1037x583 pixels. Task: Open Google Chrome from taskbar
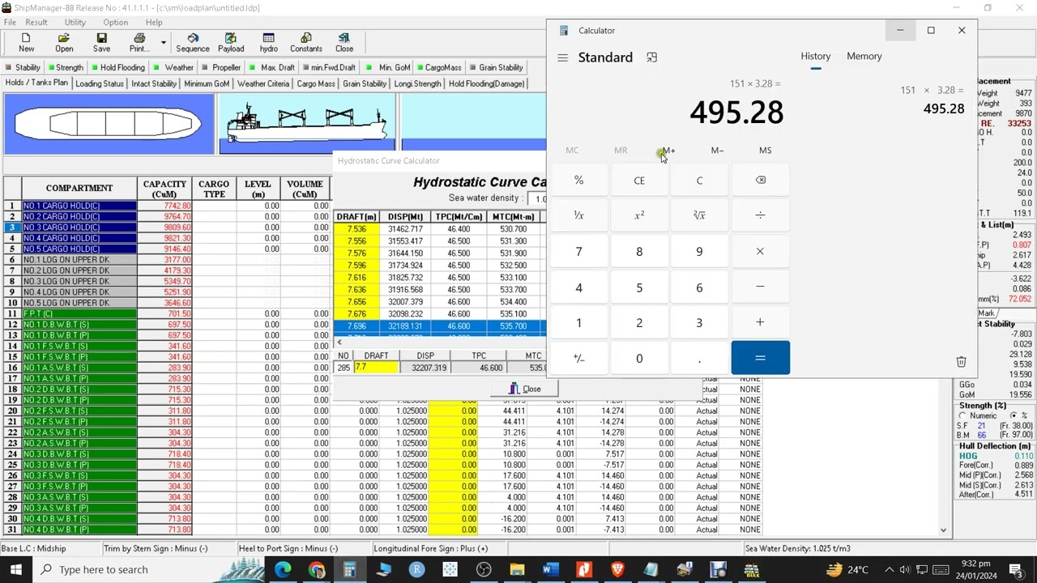[317, 569]
